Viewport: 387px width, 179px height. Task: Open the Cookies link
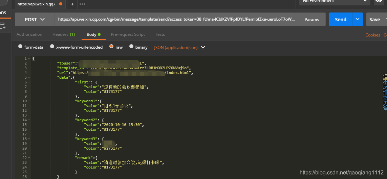pos(373,35)
